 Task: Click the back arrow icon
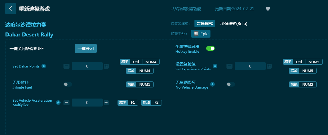coord(11,9)
